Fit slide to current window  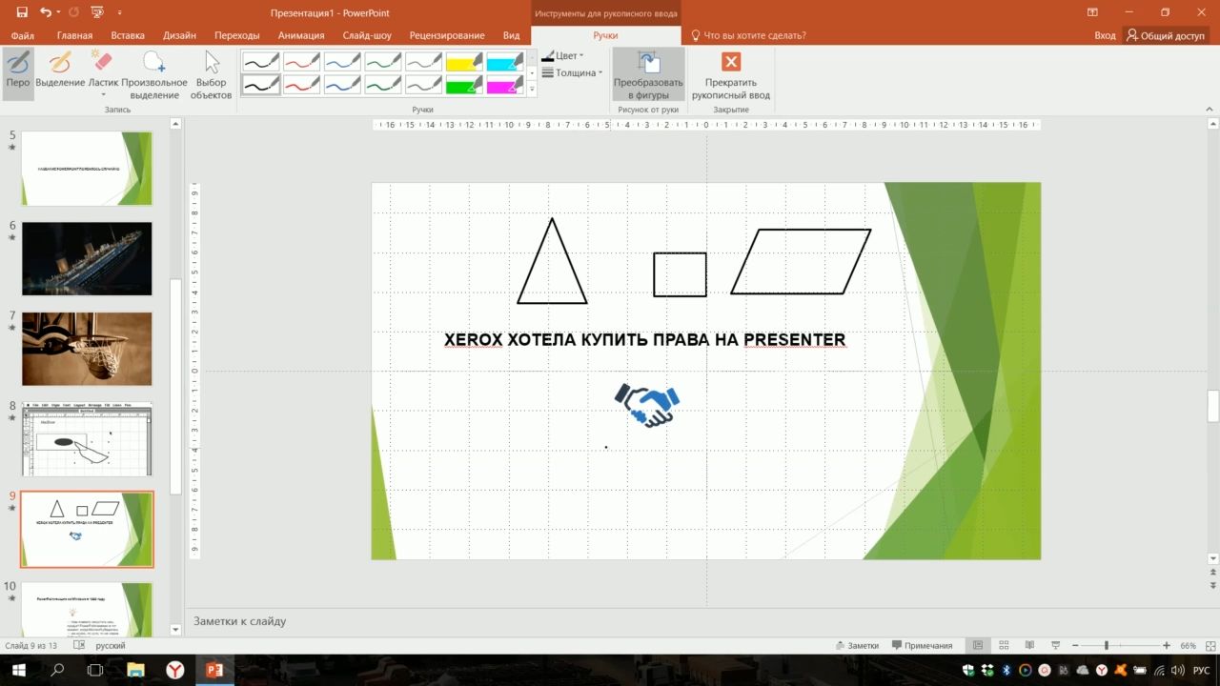1210,645
